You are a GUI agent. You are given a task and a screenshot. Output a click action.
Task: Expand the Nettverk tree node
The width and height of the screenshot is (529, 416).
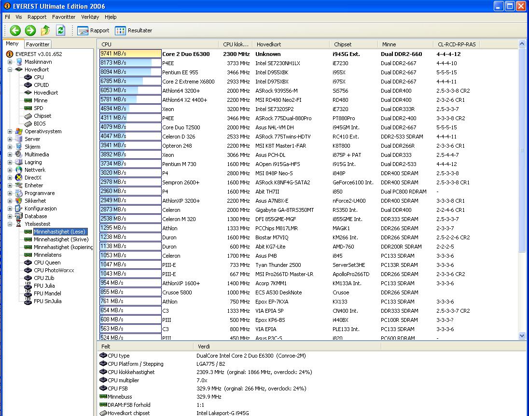(x=10, y=170)
